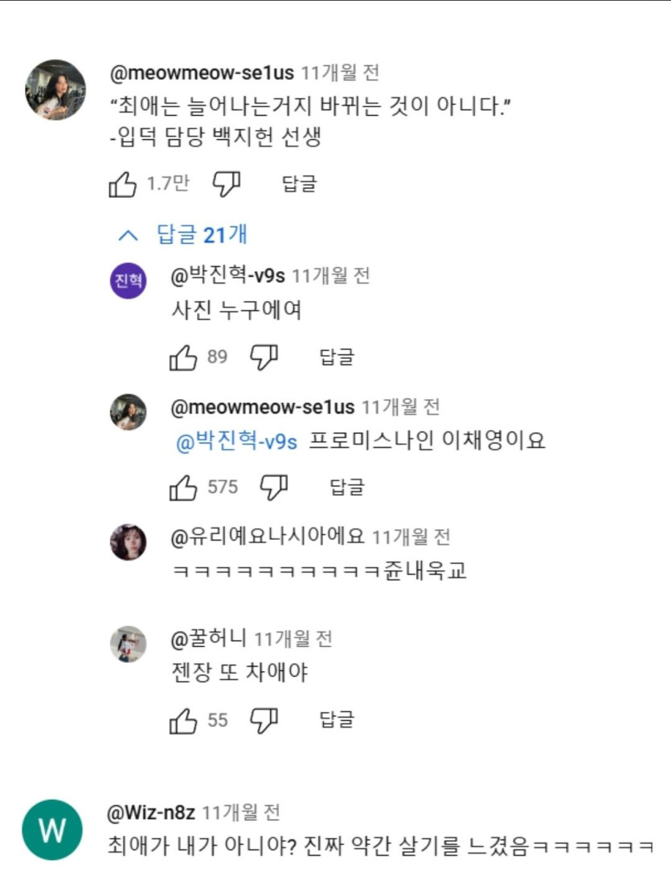The height and width of the screenshot is (893, 671).
Task: Open @Wiz-n8z username link
Action: click(x=150, y=813)
